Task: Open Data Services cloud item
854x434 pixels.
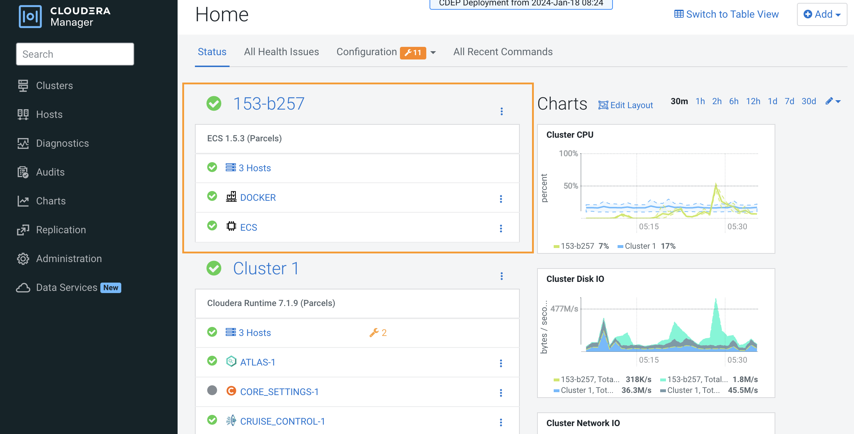Action: 66,288
